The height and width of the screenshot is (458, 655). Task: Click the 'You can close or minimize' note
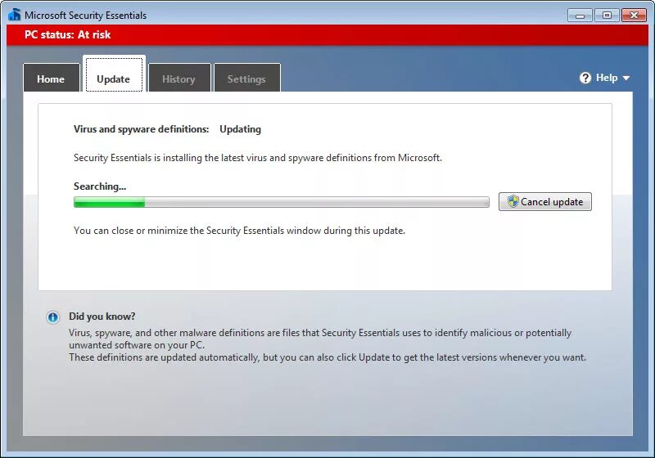[x=239, y=231]
